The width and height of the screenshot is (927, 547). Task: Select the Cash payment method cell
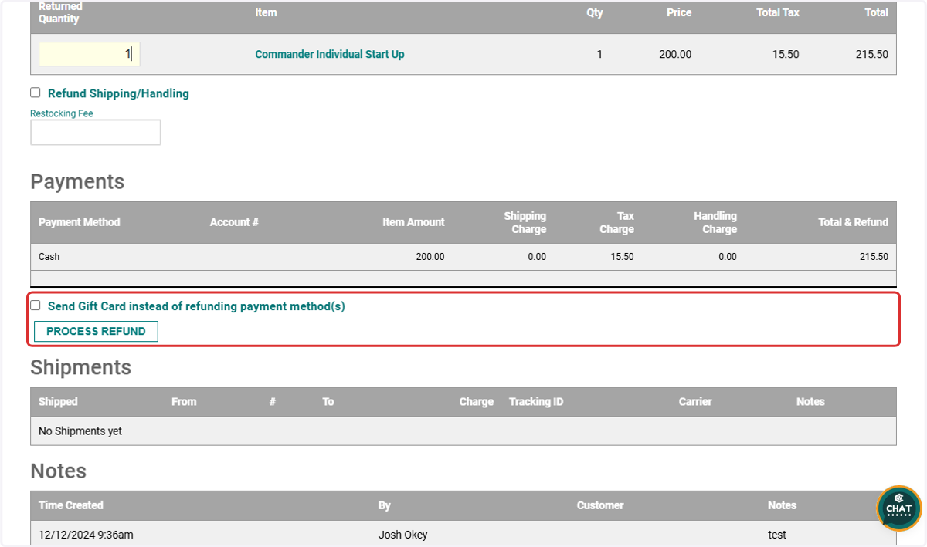click(x=49, y=257)
